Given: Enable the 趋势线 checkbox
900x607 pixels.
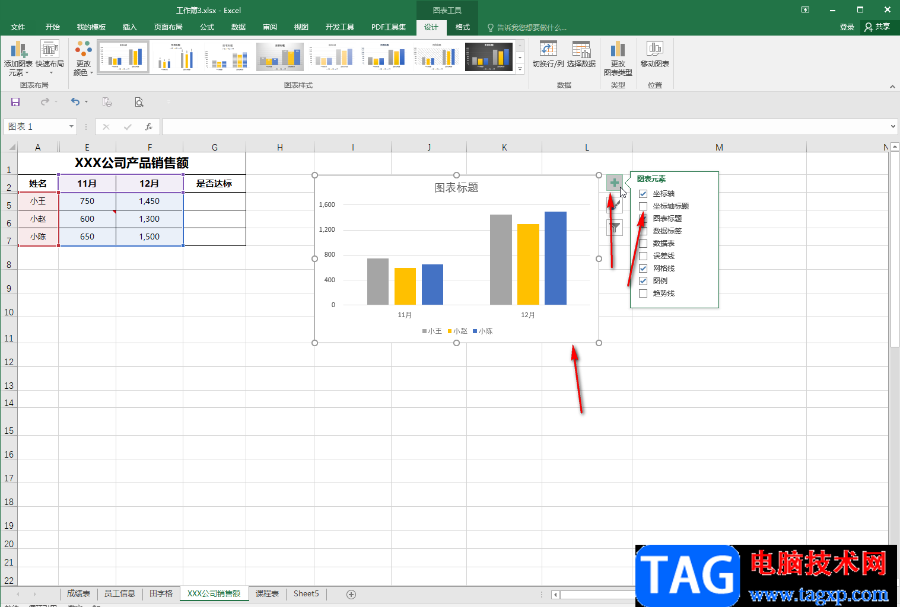Looking at the screenshot, I should point(643,293).
